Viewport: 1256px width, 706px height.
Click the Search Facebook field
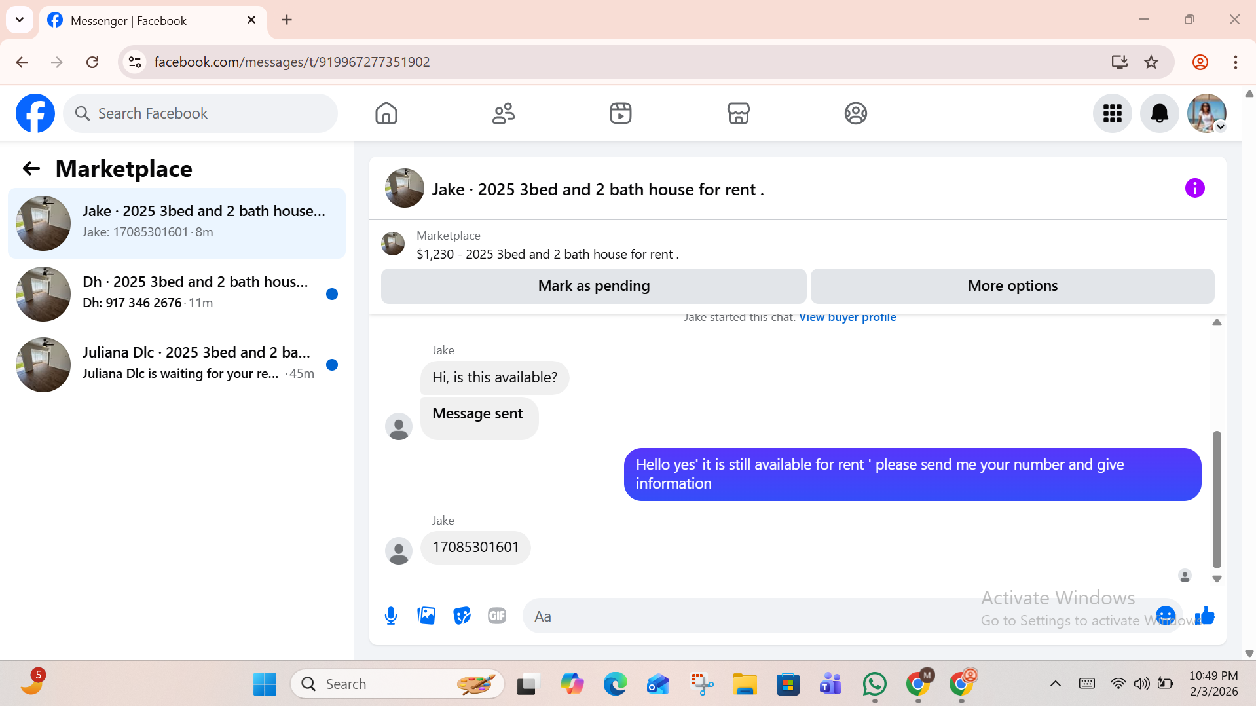click(200, 113)
